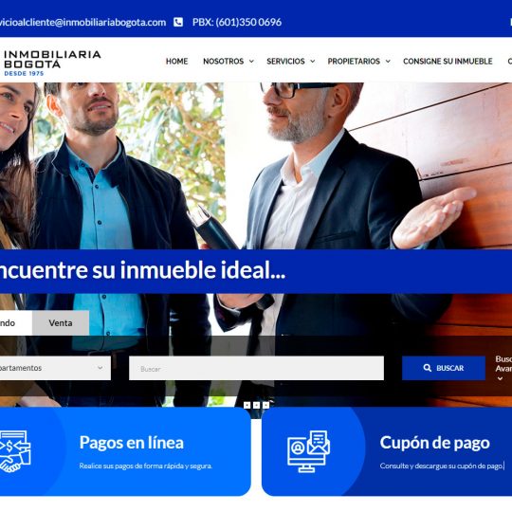Go to the Home menu item
512x512 pixels.
click(x=176, y=62)
